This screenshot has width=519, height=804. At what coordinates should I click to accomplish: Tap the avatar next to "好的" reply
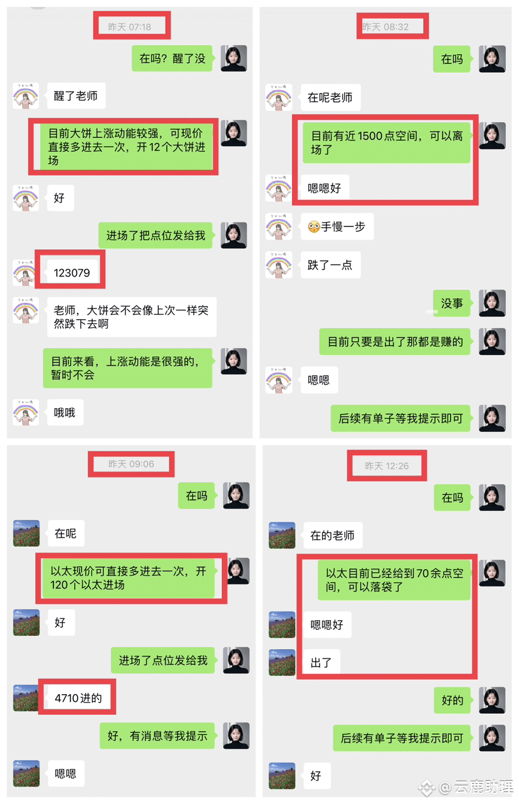(492, 701)
